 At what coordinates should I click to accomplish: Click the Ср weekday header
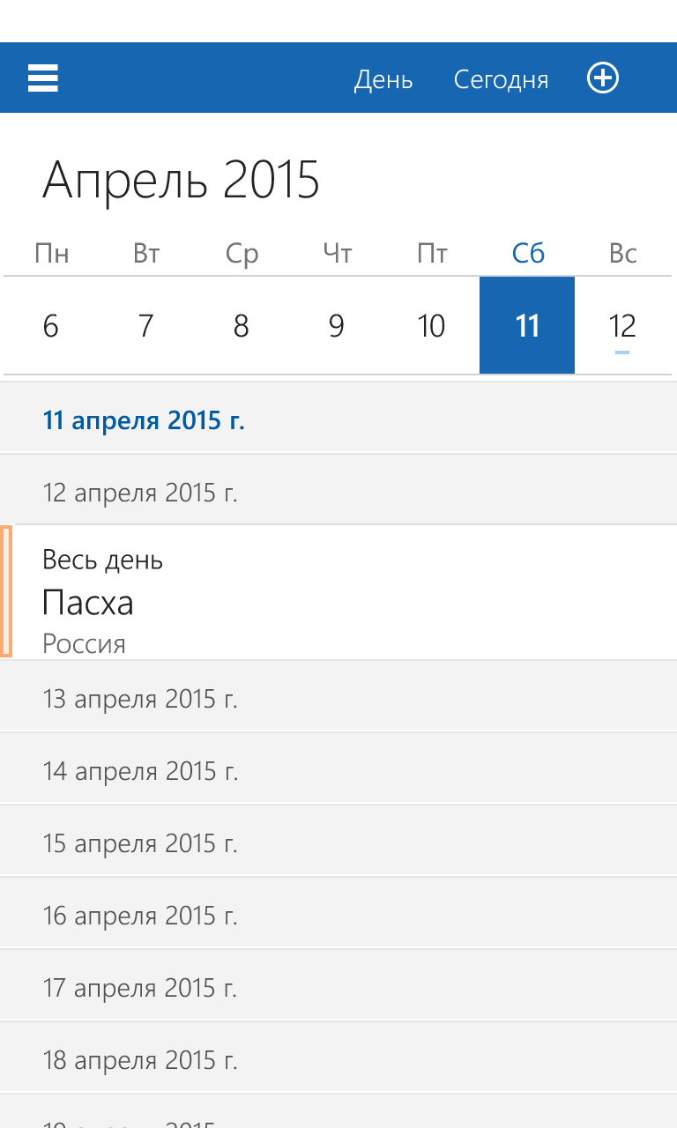click(242, 254)
